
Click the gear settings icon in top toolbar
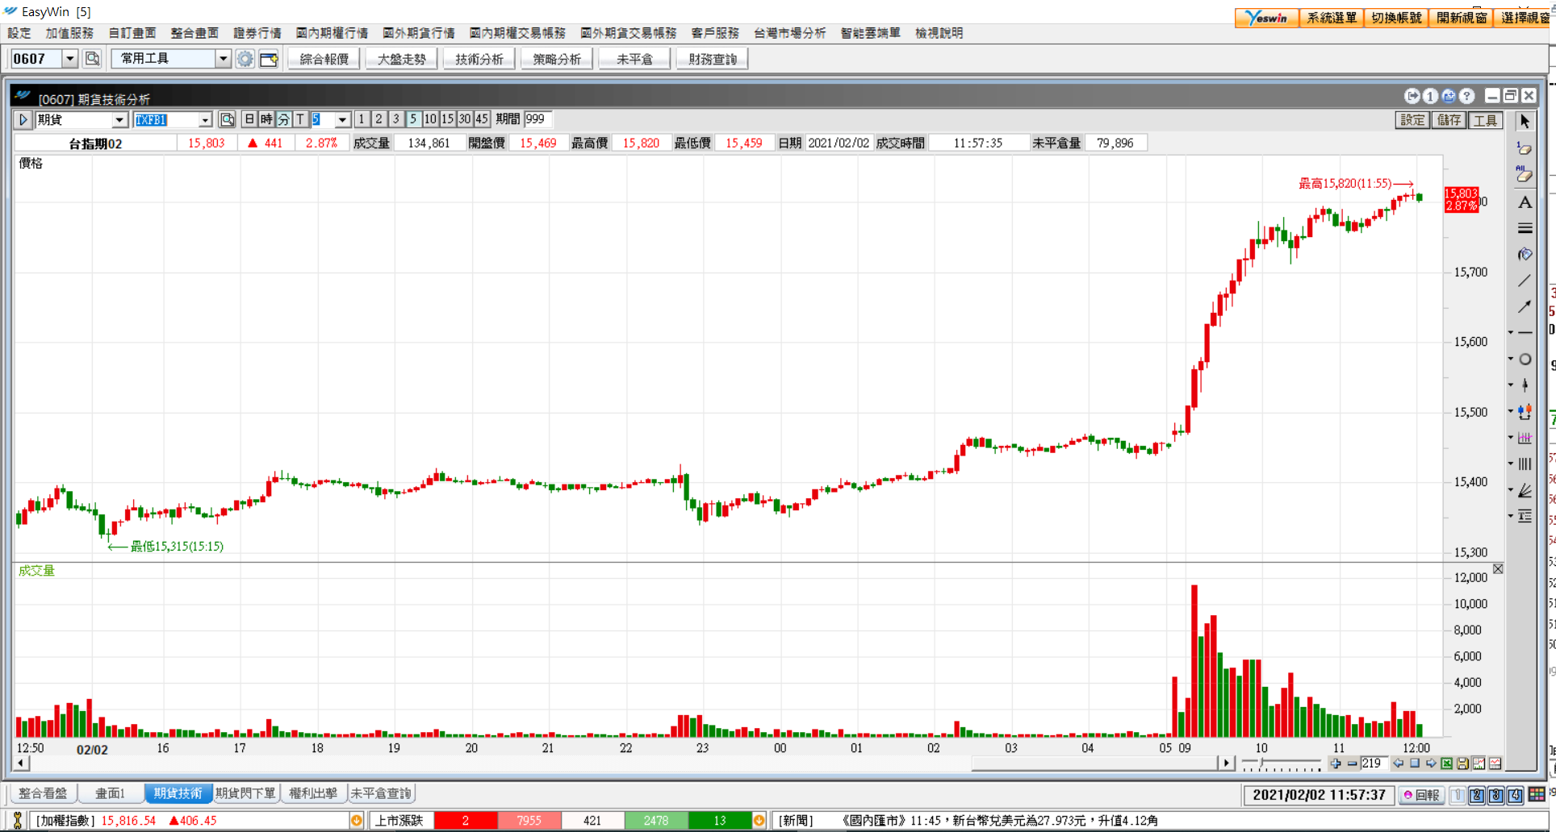[x=245, y=59]
